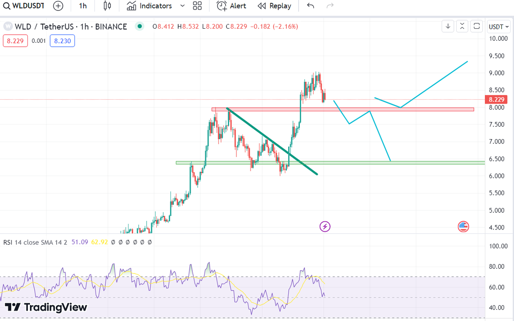Click the down arrow pane button

(448, 26)
